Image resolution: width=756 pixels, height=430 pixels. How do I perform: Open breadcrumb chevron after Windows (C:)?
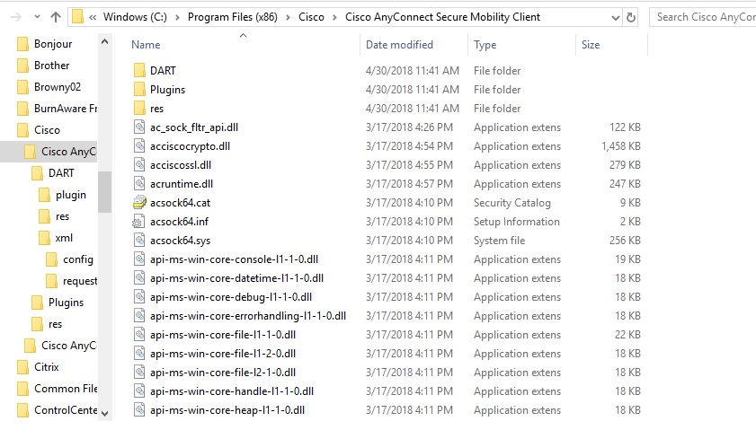click(177, 18)
